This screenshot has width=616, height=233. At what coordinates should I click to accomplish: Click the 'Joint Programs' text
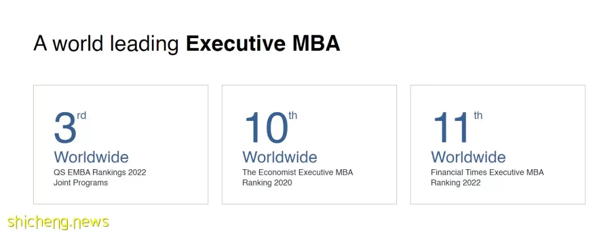(80, 183)
